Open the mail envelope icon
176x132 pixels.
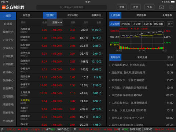tap(161, 7)
